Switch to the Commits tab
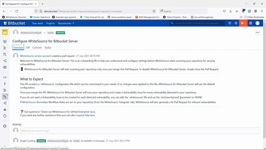266x150 pixels. (37, 47)
